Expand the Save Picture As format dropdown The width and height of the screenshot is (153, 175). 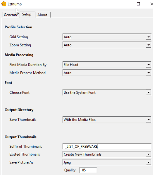149,162
